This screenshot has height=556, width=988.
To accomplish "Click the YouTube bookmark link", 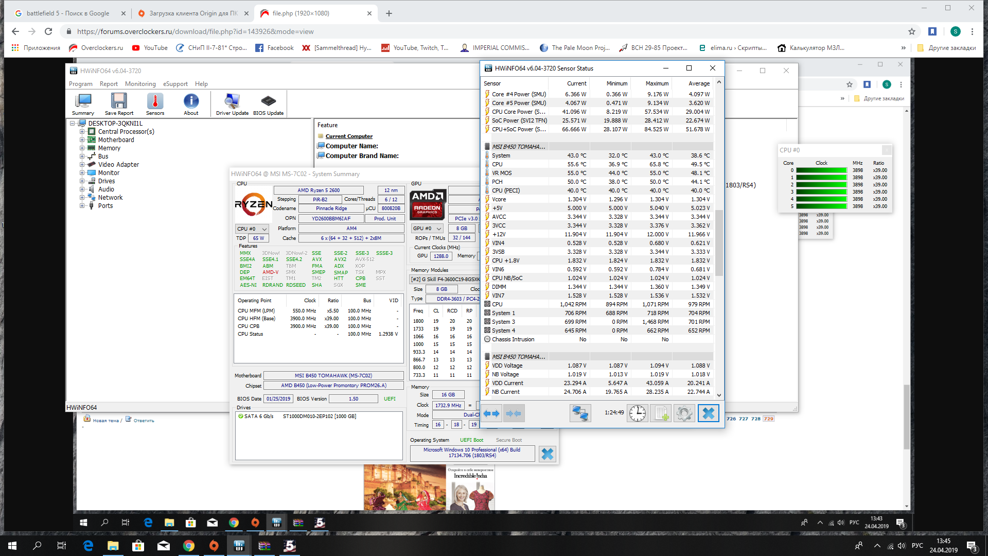I will pos(150,48).
